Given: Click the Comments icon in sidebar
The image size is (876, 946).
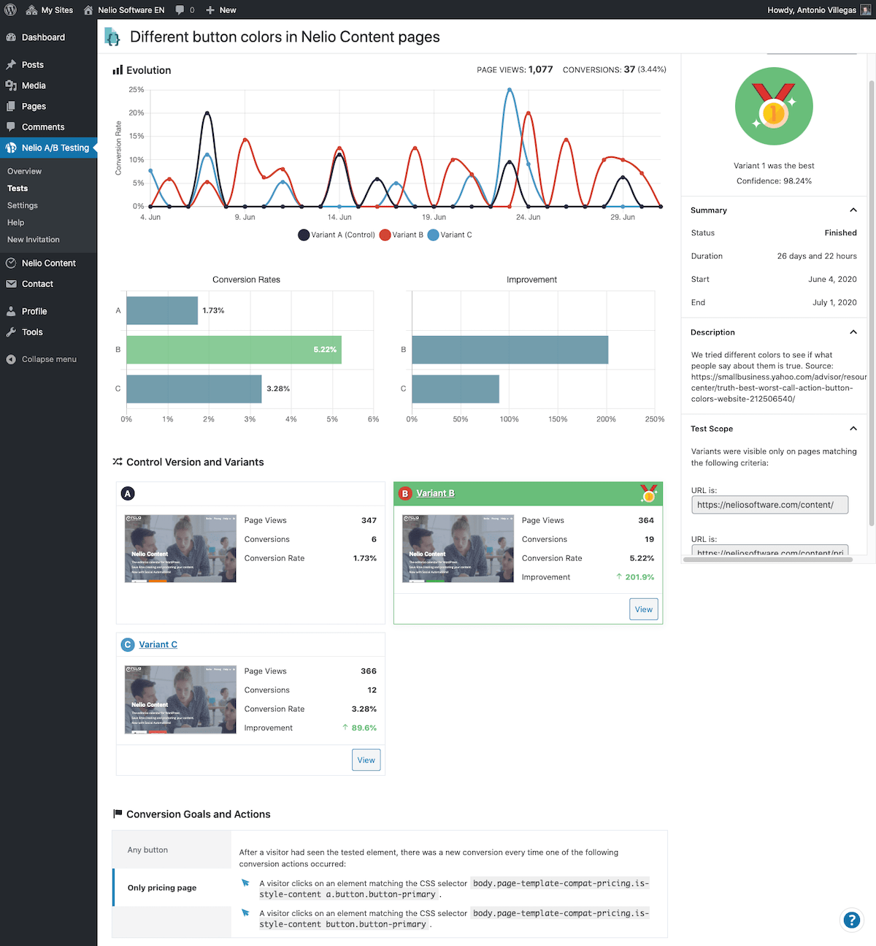Looking at the screenshot, I should pyautogui.click(x=11, y=127).
